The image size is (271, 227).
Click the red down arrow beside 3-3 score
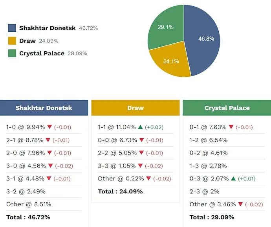click(x=141, y=166)
